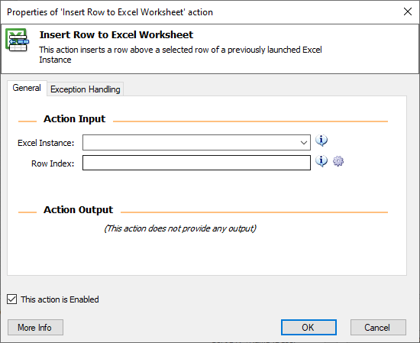420x343 pixels.
Task: Focus the Row Index input field
Action: point(196,163)
